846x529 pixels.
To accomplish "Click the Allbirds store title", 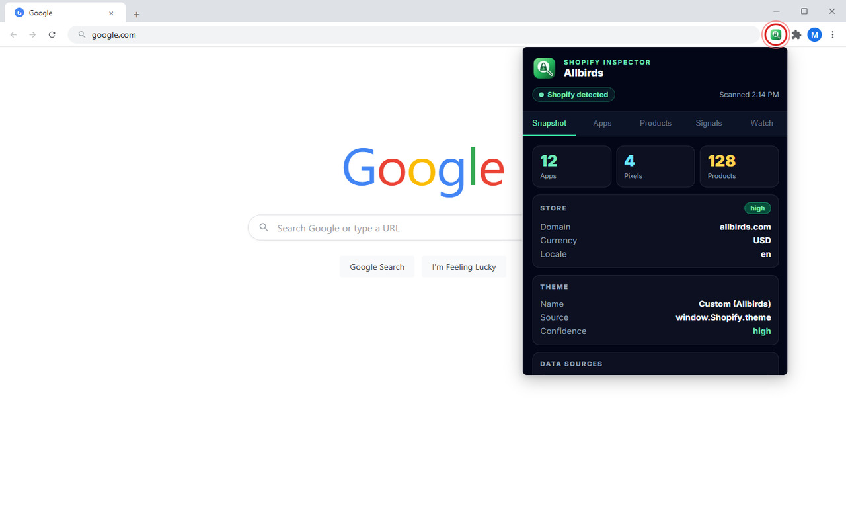I will (584, 73).
